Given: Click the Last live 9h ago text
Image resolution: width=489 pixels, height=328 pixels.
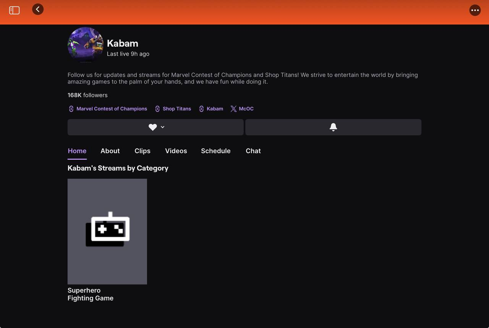Looking at the screenshot, I should 128,54.
